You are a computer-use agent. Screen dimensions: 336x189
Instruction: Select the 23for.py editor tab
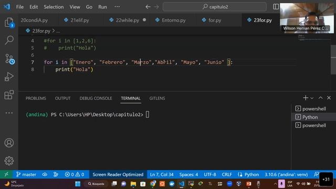262,20
